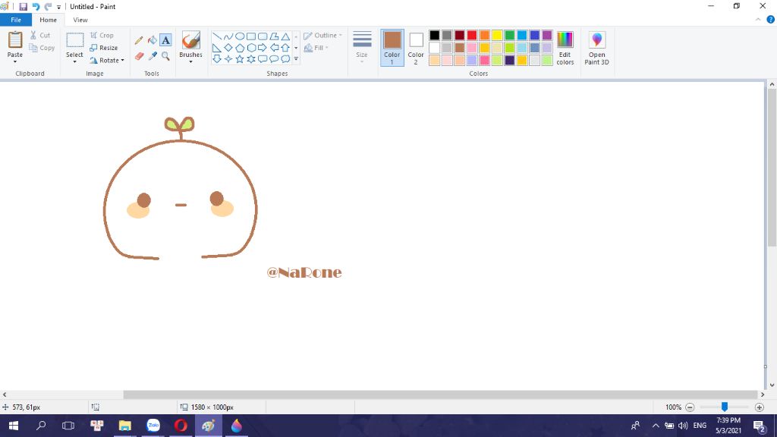
Task: Activate the Color 1 foreground box
Action: [392, 48]
